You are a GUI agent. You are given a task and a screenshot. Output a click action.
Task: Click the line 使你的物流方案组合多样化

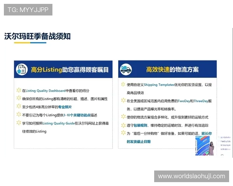click(x=167, y=117)
